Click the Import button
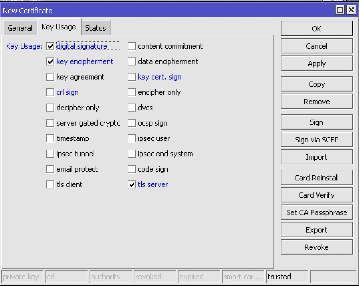 point(317,157)
